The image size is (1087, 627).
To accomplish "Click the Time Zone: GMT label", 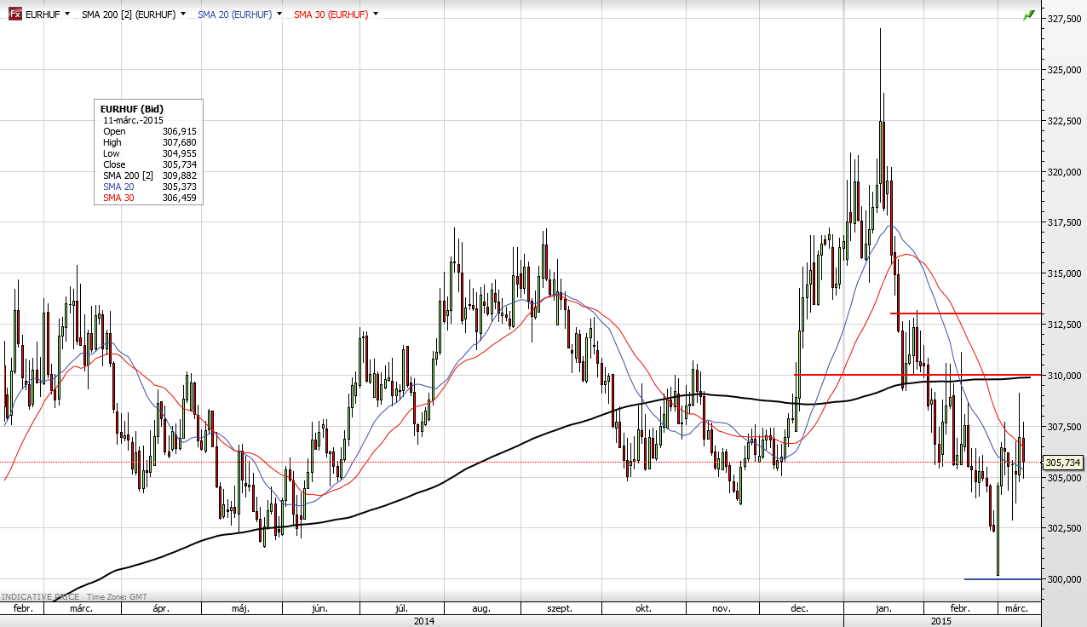I will pyautogui.click(x=118, y=597).
